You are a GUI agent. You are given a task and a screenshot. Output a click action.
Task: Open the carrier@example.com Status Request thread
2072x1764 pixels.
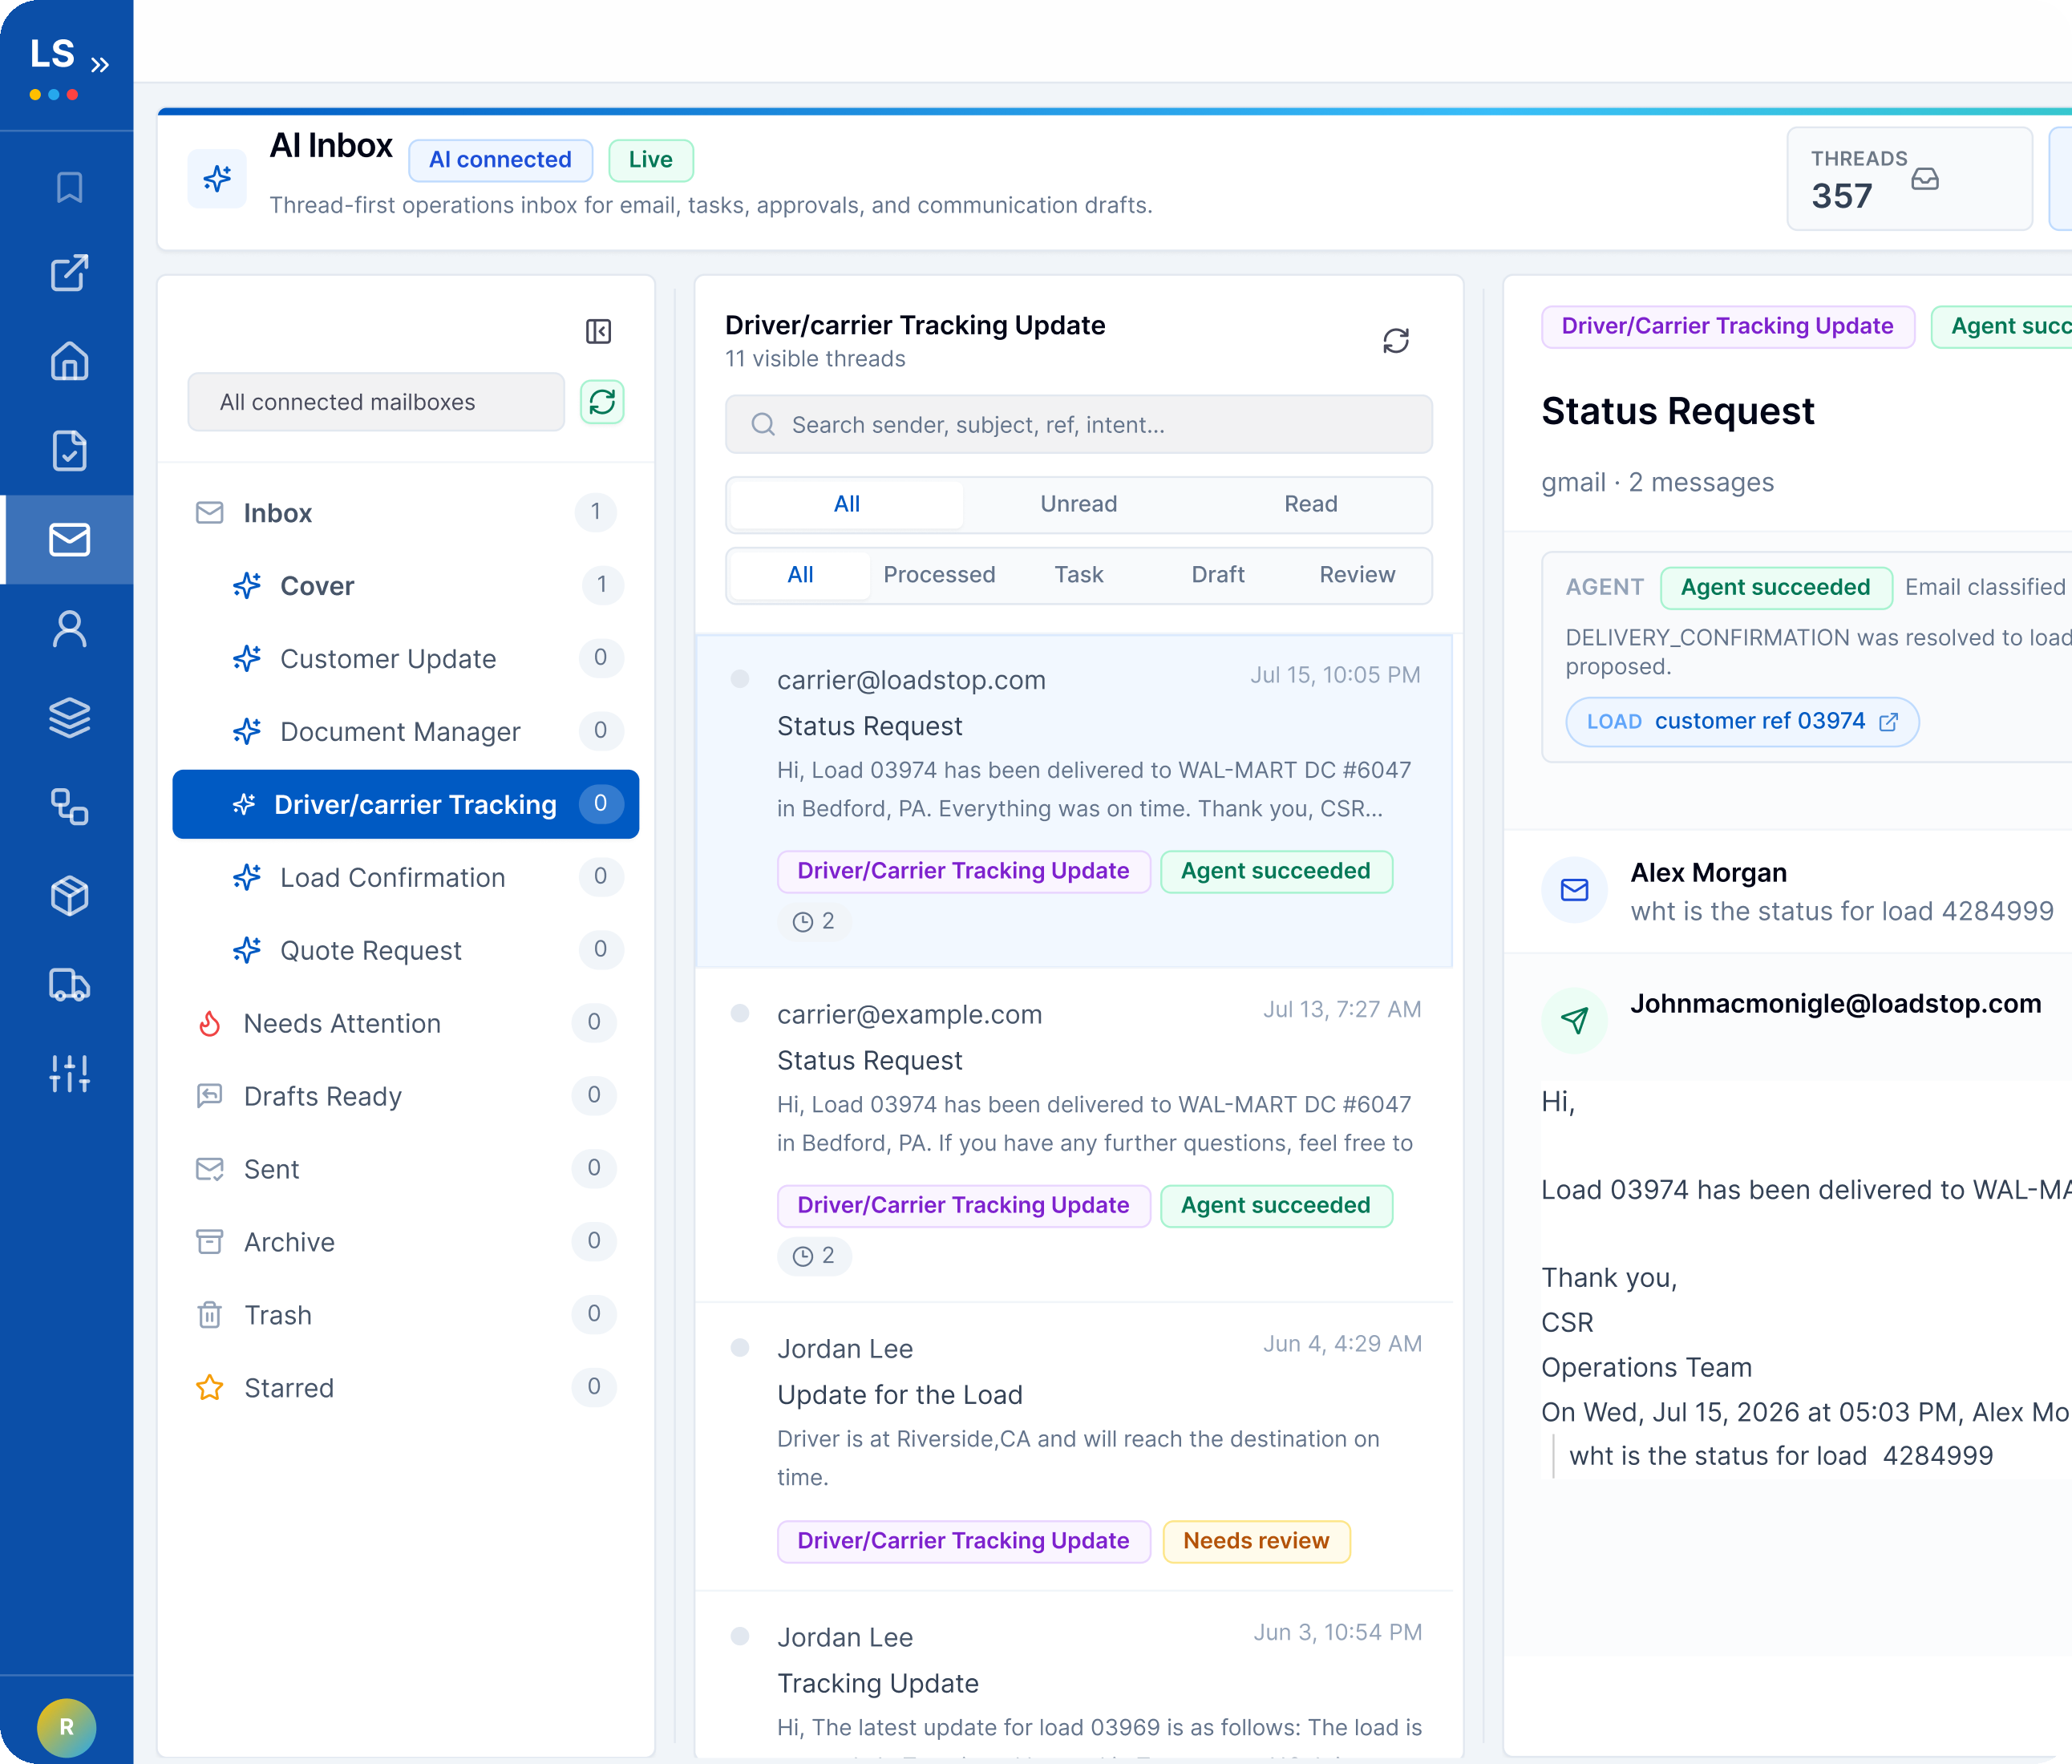(x=1073, y=1135)
